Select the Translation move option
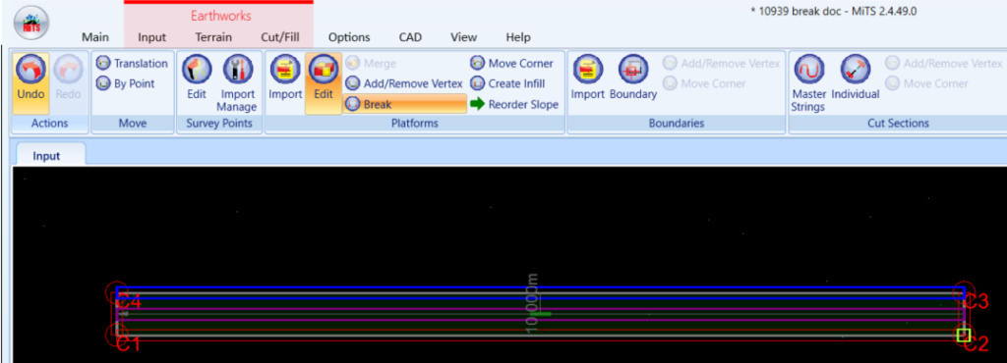Image resolution: width=1007 pixels, height=363 pixels. coord(133,64)
